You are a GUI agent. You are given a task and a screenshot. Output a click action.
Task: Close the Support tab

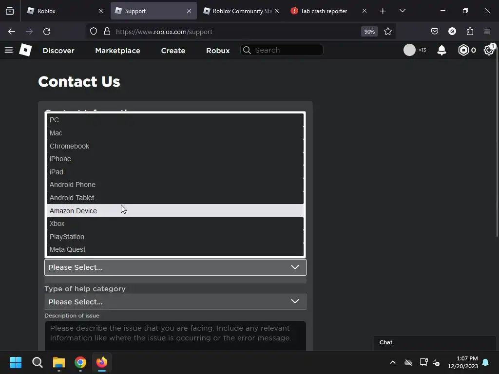tap(189, 11)
